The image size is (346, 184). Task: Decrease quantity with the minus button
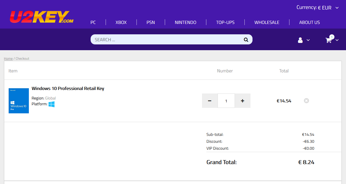[210, 101]
